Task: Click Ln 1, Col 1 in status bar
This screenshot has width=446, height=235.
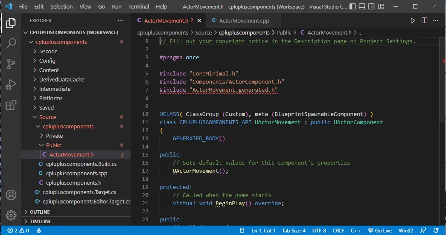Action: point(263,230)
